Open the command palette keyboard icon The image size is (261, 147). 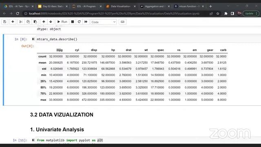122,22
